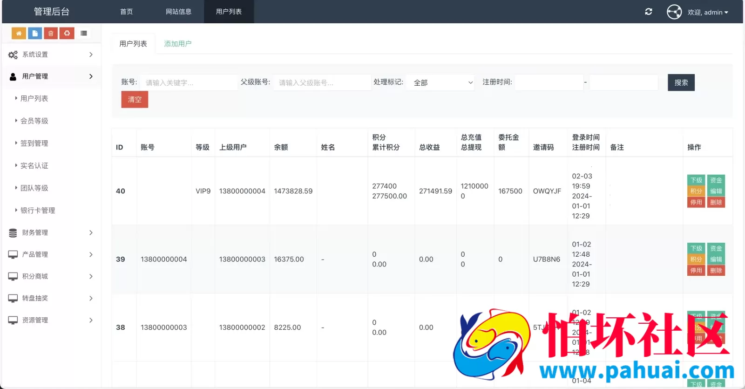Screen dimensions: 745x389
Task: Open 团队等级 in the sidebar
Action: 34,188
